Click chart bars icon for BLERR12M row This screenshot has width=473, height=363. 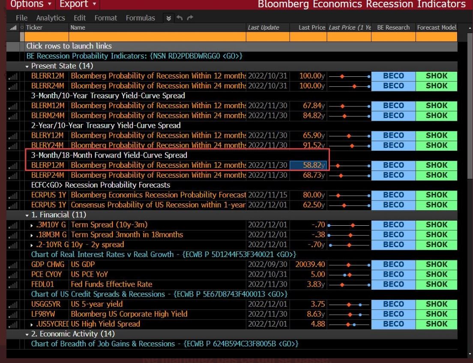click(x=13, y=77)
